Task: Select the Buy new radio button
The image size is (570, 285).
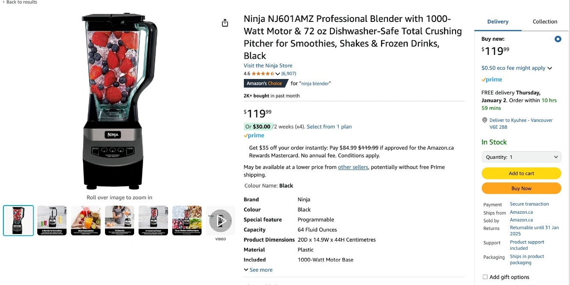Action: coord(558,39)
